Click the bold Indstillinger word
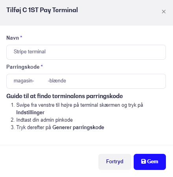173x177 pixels. point(30,113)
